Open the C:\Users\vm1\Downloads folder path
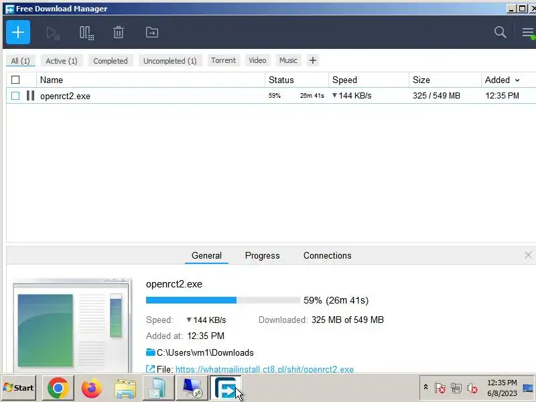Viewport: 536px width, 402px height. pos(205,353)
